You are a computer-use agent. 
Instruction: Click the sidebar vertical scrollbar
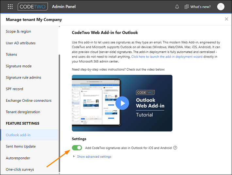(x=59, y=113)
